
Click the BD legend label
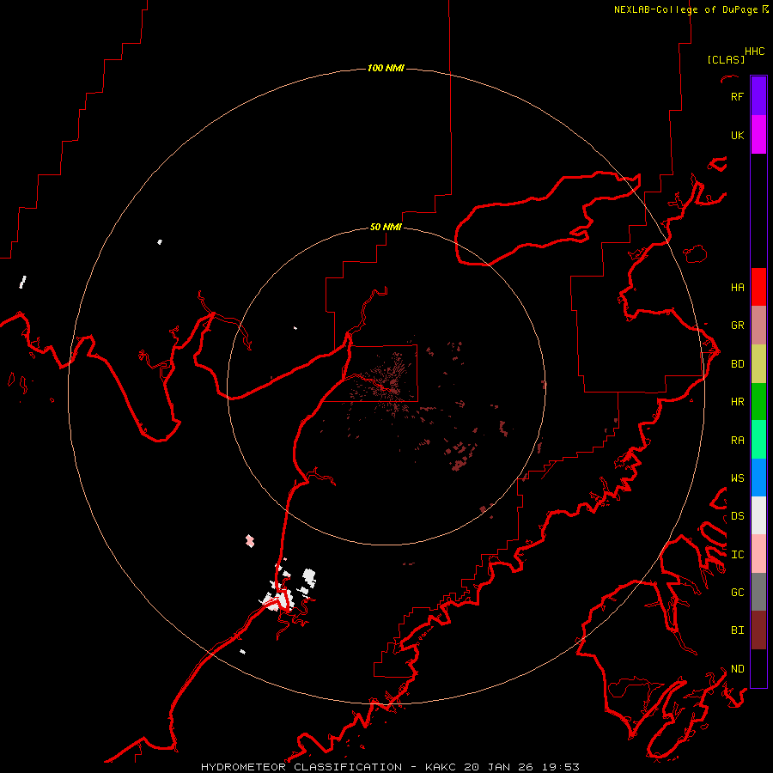[737, 363]
